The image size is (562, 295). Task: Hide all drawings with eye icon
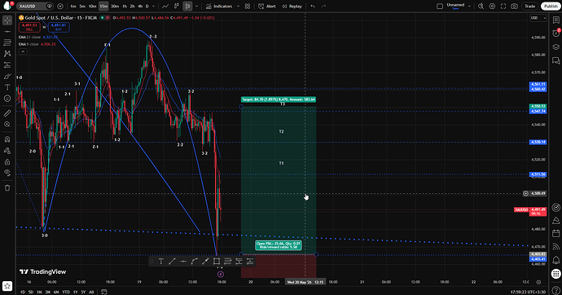click(x=7, y=173)
